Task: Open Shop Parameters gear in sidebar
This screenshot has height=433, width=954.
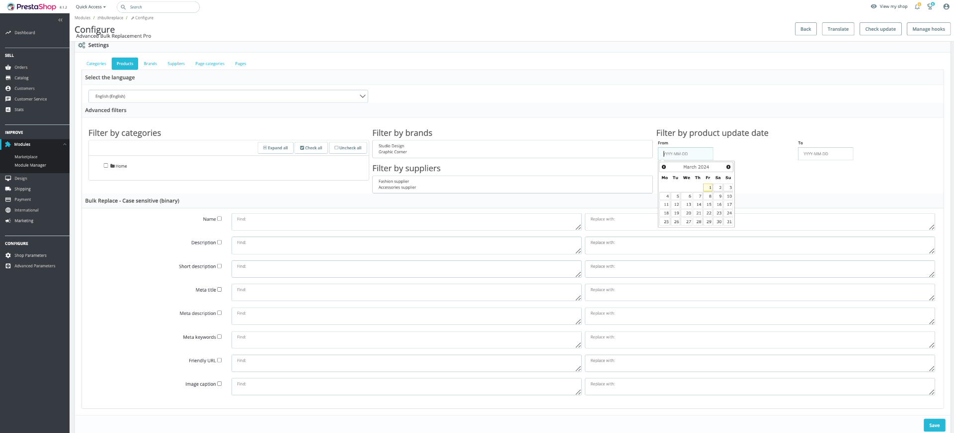Action: pos(8,255)
